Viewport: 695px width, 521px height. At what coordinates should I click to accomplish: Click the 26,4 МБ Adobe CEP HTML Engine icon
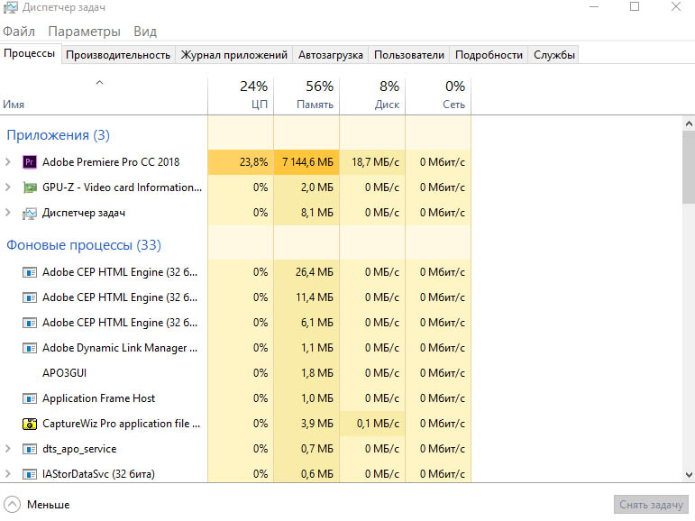tap(29, 272)
